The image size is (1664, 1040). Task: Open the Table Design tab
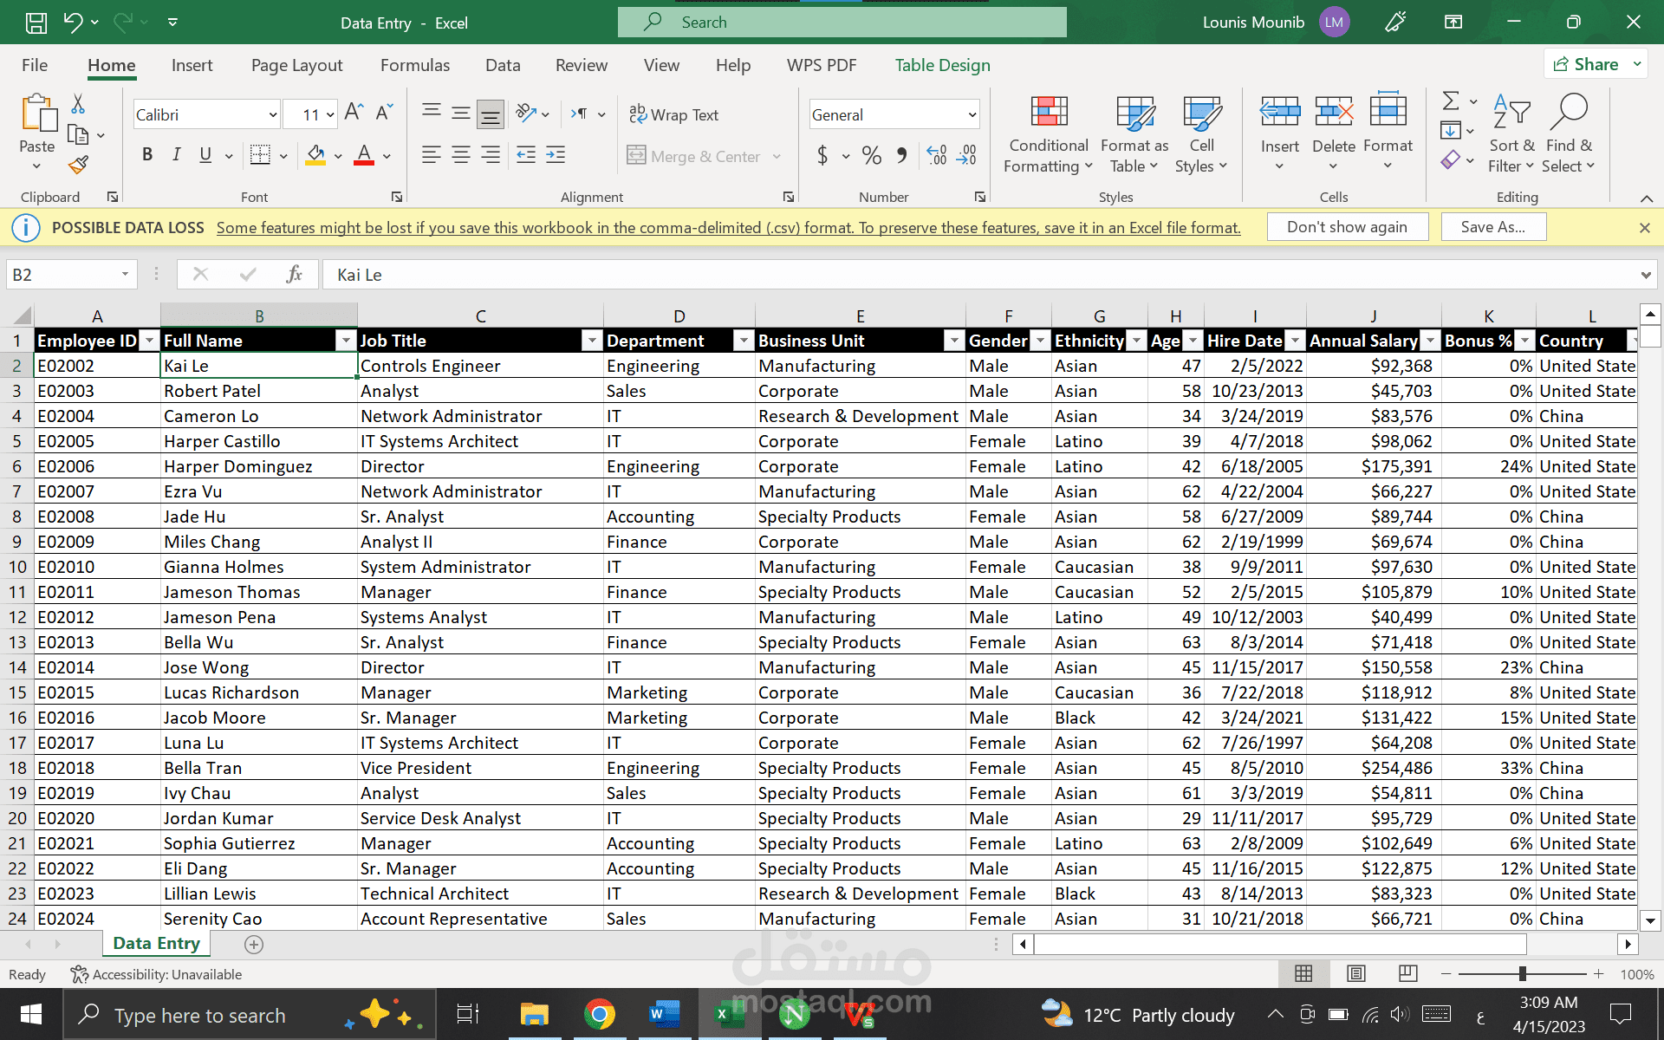942,65
